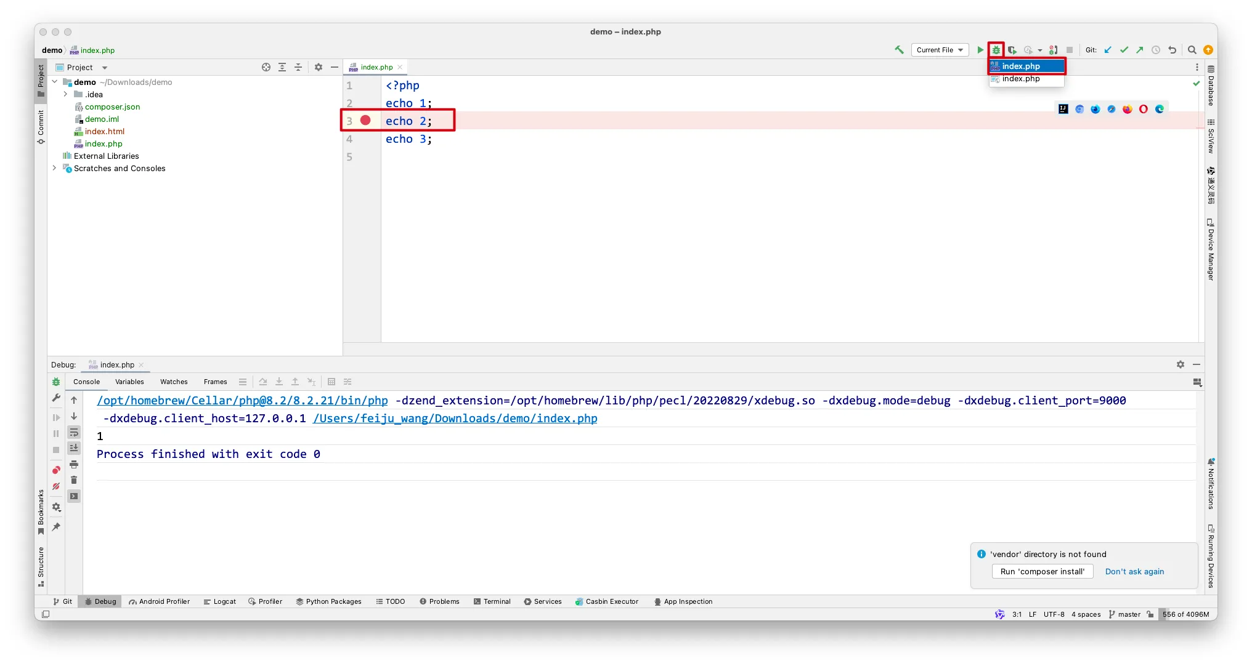
Task: Open the Current File run configuration dropdown
Action: click(940, 50)
